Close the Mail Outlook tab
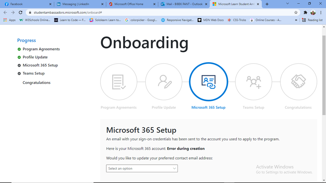This screenshot has height=183, width=326. coord(206,4)
